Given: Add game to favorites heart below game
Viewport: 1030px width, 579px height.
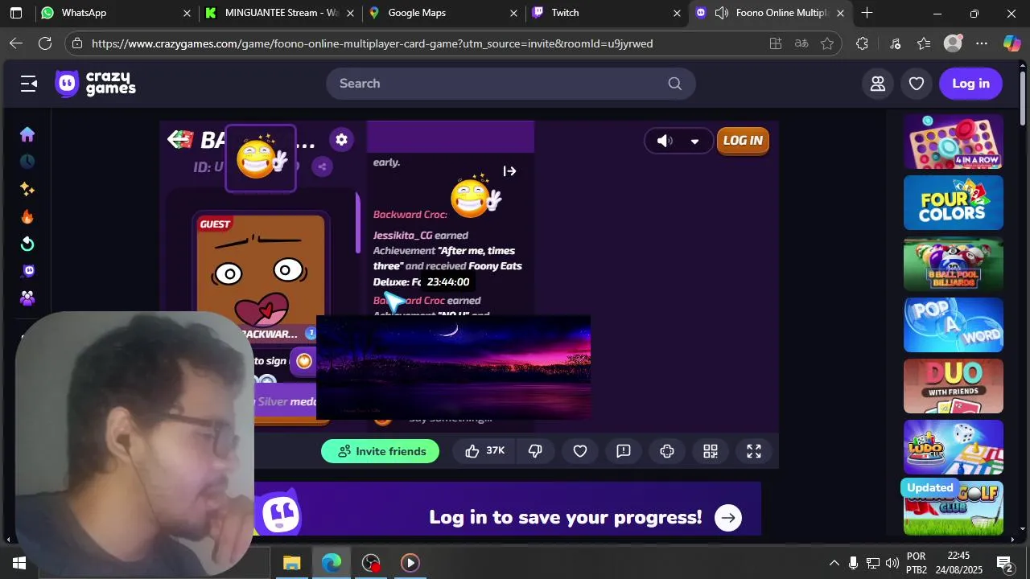Looking at the screenshot, I should (580, 451).
